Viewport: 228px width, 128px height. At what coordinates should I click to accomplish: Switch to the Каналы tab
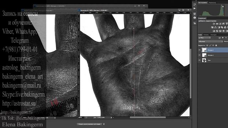[x=206, y=35]
